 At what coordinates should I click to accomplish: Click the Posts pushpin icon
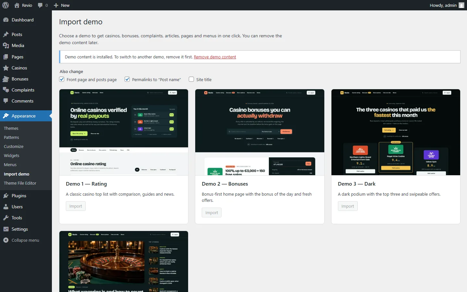click(x=6, y=34)
